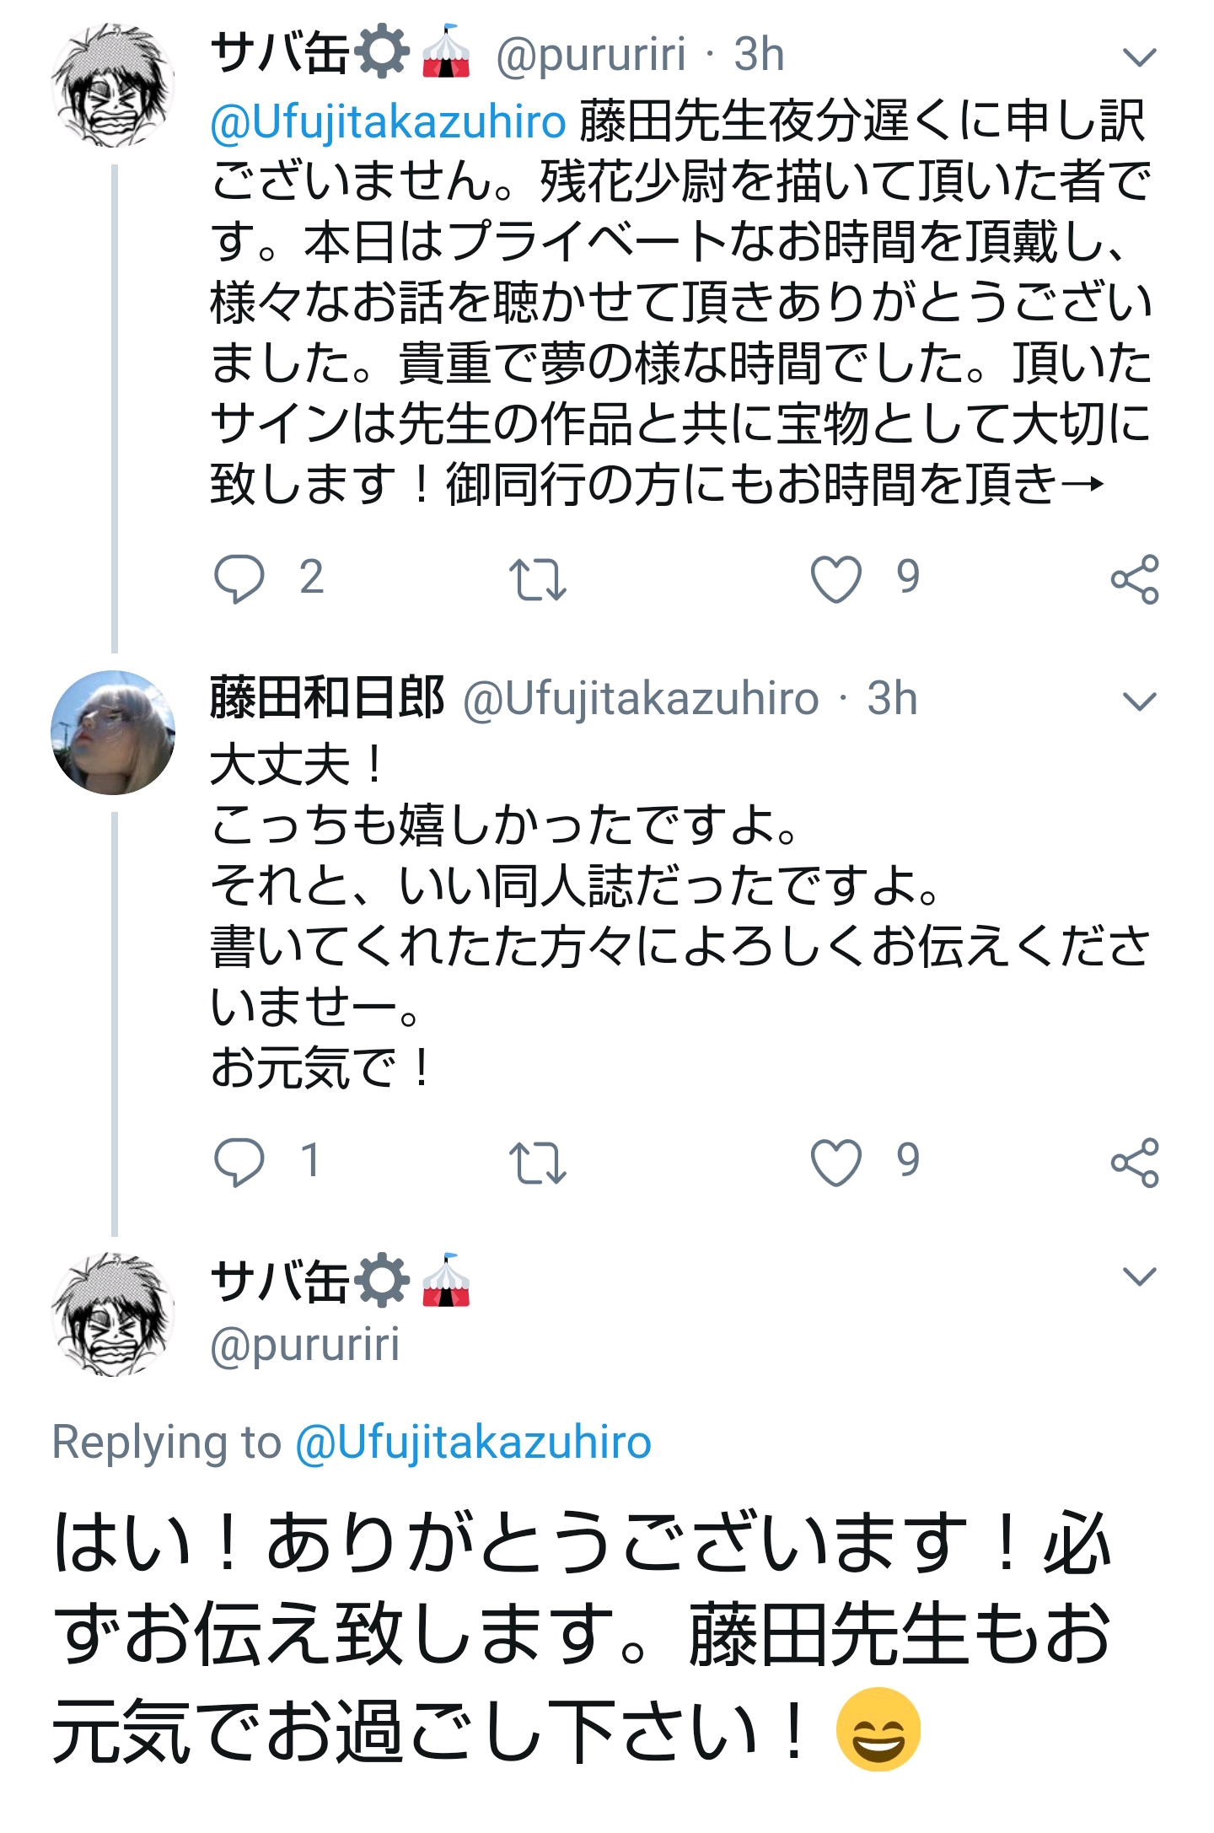Viewport: 1214px width, 1833px height.
Task: Retweet 藤田和日郎's tweet
Action: coord(537,1162)
